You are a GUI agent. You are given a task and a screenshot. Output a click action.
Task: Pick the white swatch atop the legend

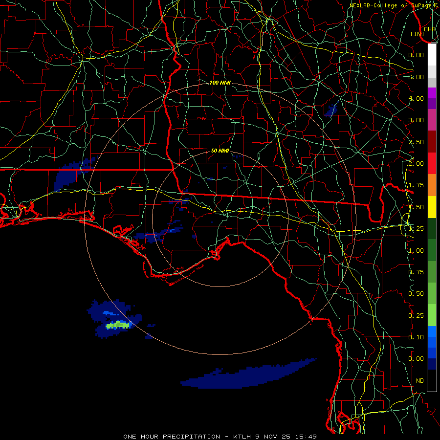coord(432,54)
